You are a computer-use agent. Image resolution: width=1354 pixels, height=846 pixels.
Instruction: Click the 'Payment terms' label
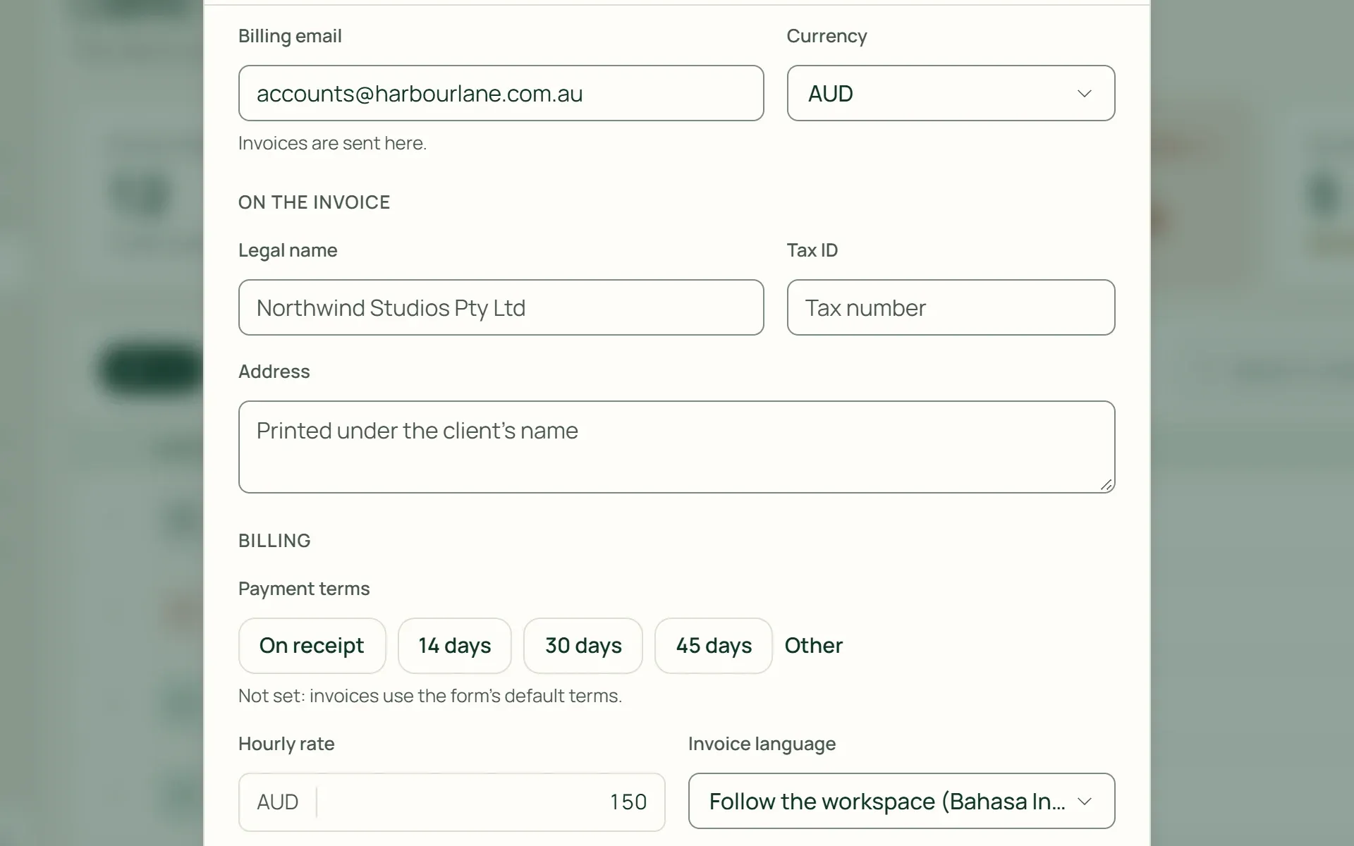click(304, 589)
